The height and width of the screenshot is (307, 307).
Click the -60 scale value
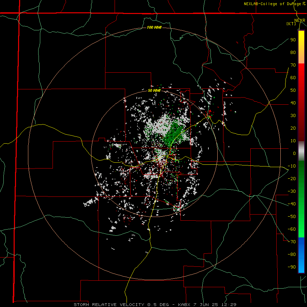(x=292, y=229)
